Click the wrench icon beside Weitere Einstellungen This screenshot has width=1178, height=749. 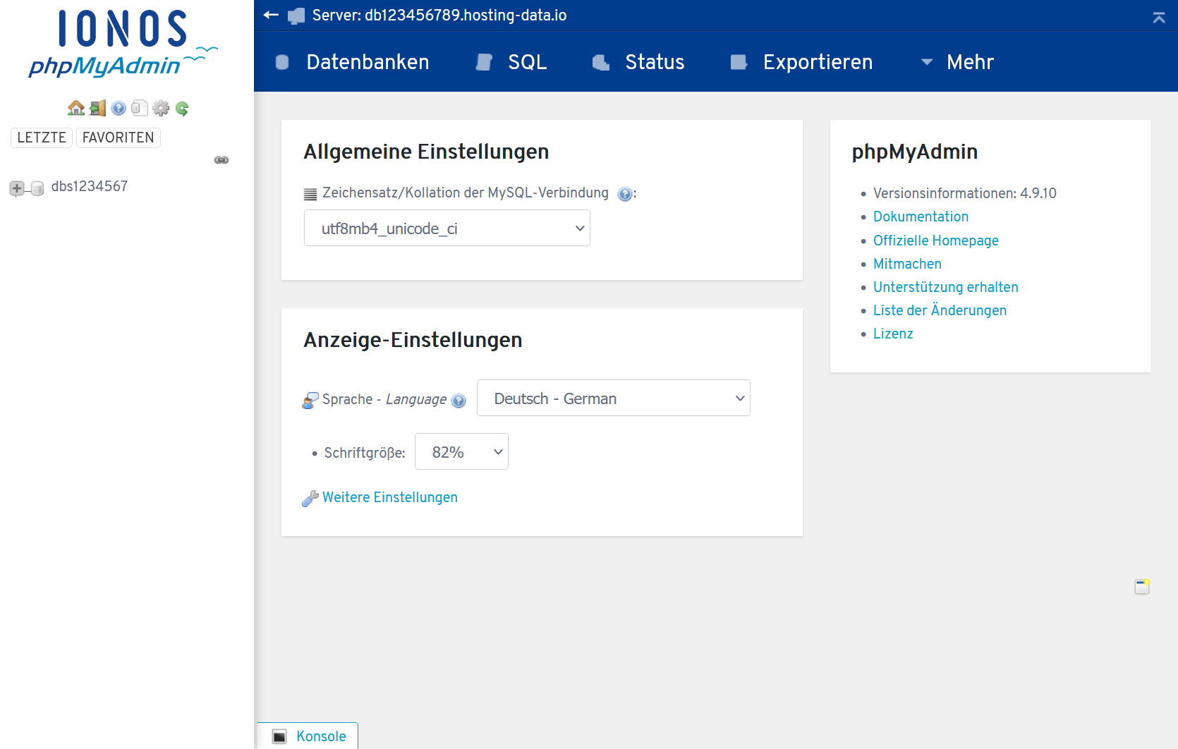[x=310, y=499]
